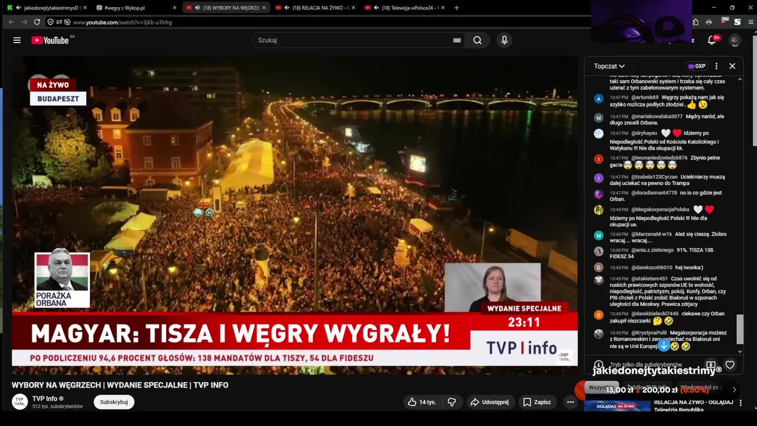Screen dimensions: 757x426
Task: Click the live chat scrollbar thumb
Action: tap(739, 329)
